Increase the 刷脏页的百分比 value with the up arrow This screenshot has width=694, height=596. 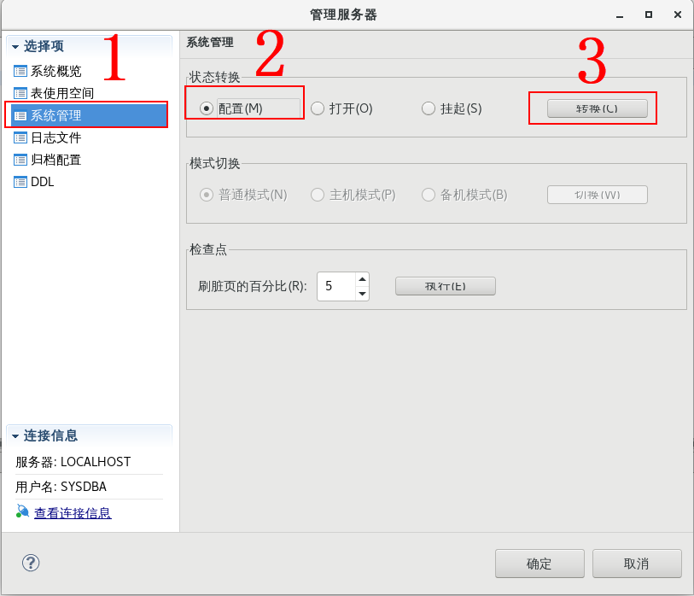(x=363, y=279)
